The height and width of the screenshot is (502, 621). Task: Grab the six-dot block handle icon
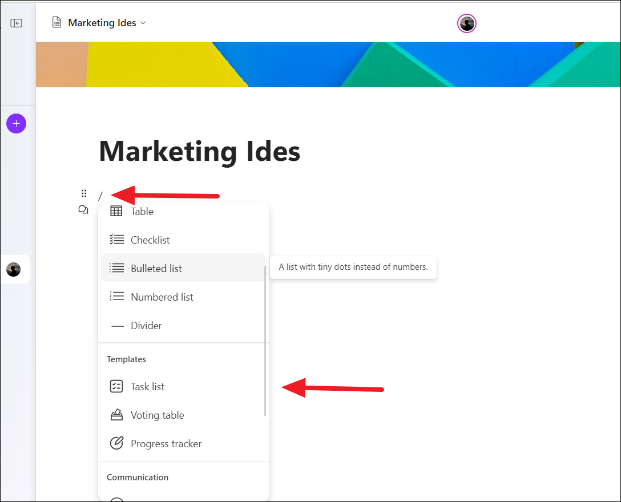coord(84,193)
